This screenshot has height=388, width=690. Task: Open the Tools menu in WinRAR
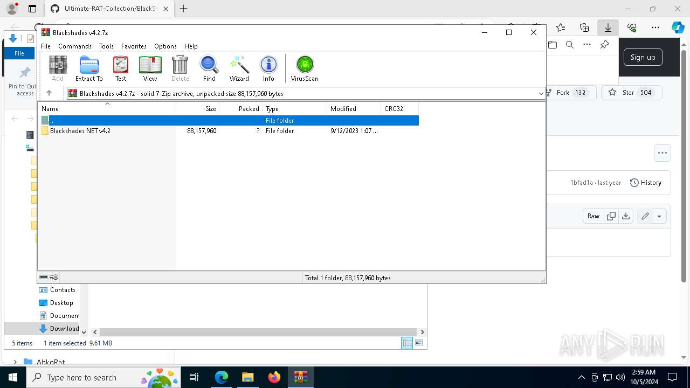[106, 46]
